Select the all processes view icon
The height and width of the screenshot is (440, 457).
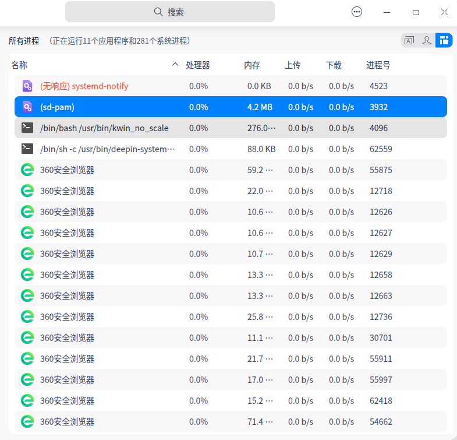444,40
